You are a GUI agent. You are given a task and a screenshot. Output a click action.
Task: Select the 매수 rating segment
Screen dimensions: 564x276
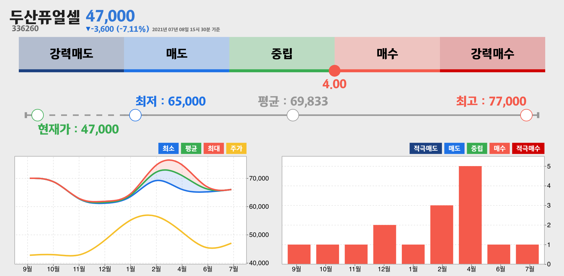(387, 54)
